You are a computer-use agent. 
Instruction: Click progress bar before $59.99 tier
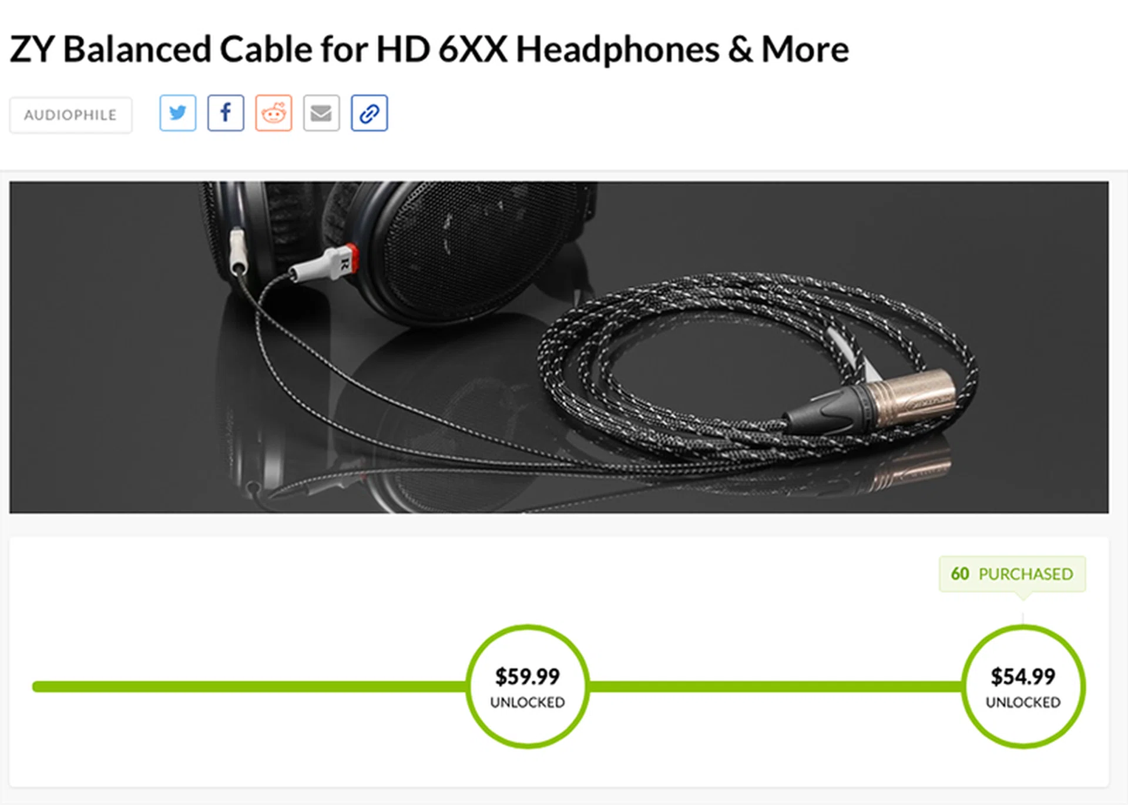(250, 686)
